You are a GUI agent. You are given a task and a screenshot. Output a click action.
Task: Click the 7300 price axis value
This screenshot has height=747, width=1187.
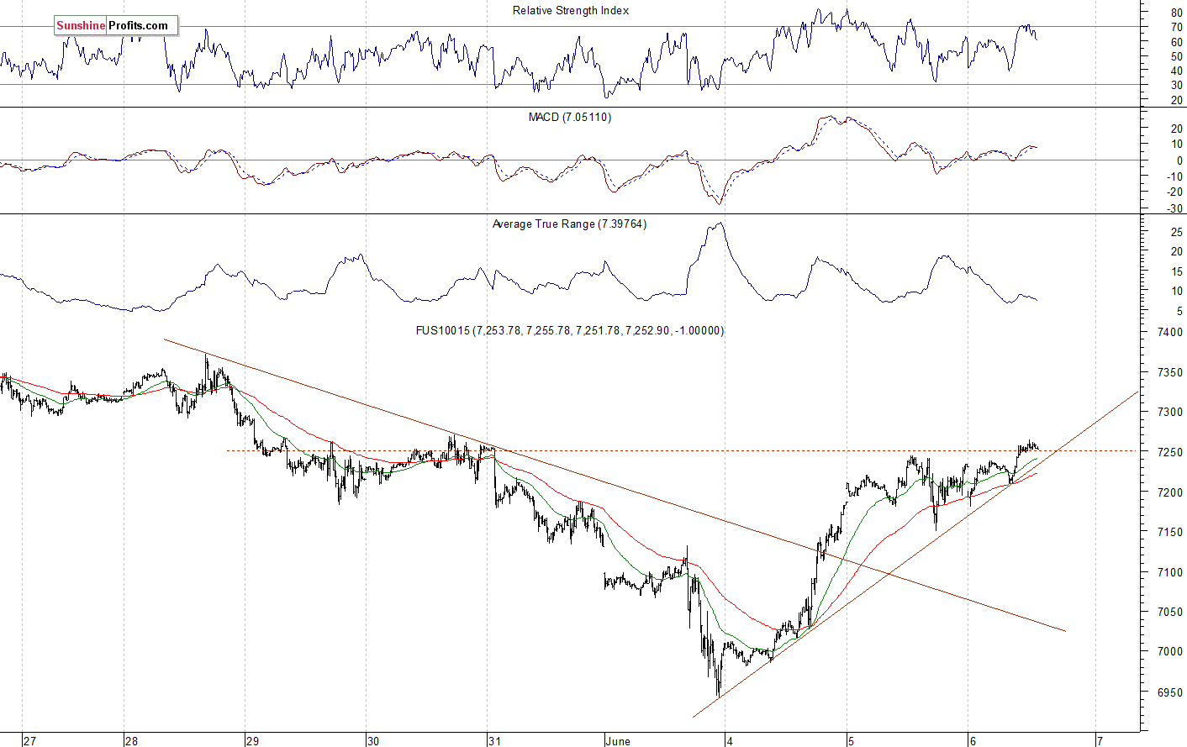pyautogui.click(x=1170, y=413)
